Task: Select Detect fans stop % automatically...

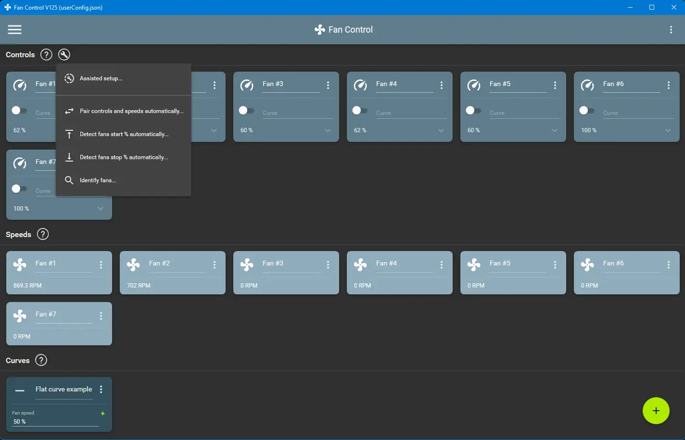Action: 124,157
